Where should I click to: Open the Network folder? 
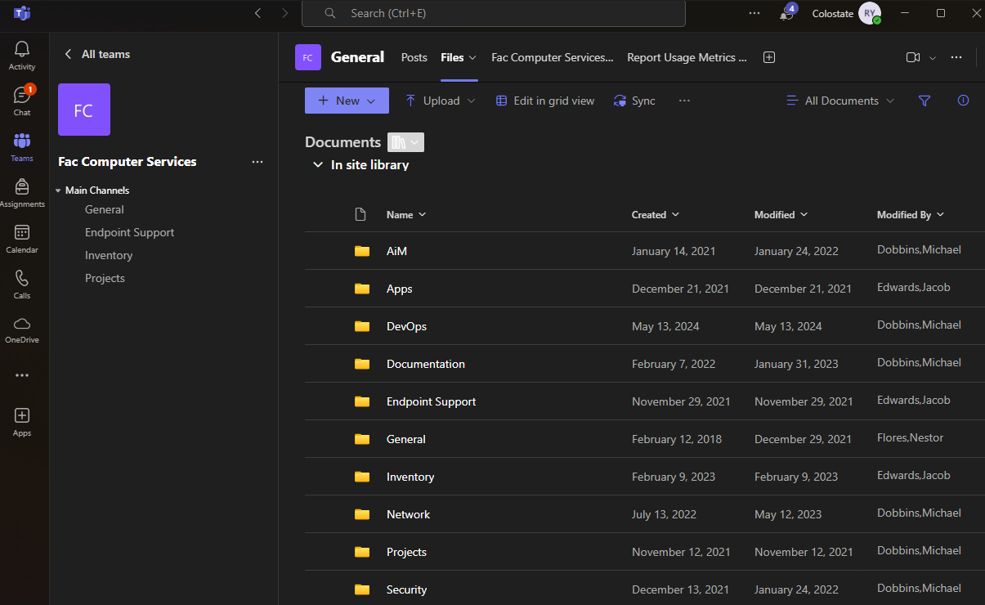pyautogui.click(x=409, y=514)
